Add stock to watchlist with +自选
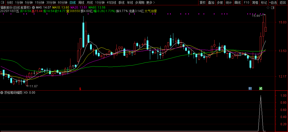This screenshot has width=288, height=132. tap(273, 3)
